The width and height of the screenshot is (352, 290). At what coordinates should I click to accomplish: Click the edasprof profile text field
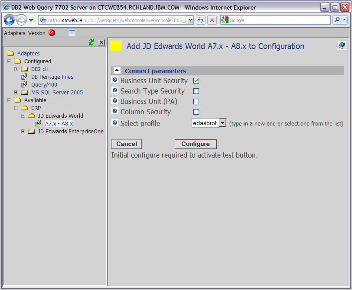click(x=205, y=123)
